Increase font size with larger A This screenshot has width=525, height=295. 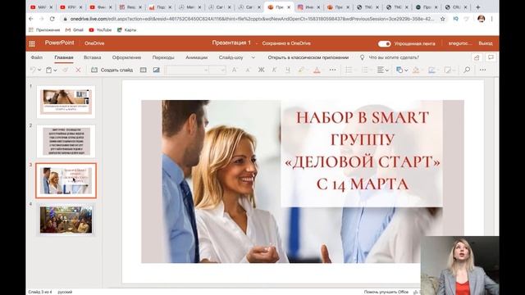234,70
